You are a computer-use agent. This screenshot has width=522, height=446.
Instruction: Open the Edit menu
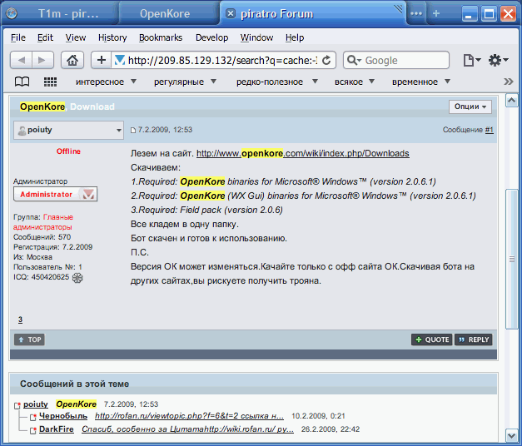pos(45,37)
